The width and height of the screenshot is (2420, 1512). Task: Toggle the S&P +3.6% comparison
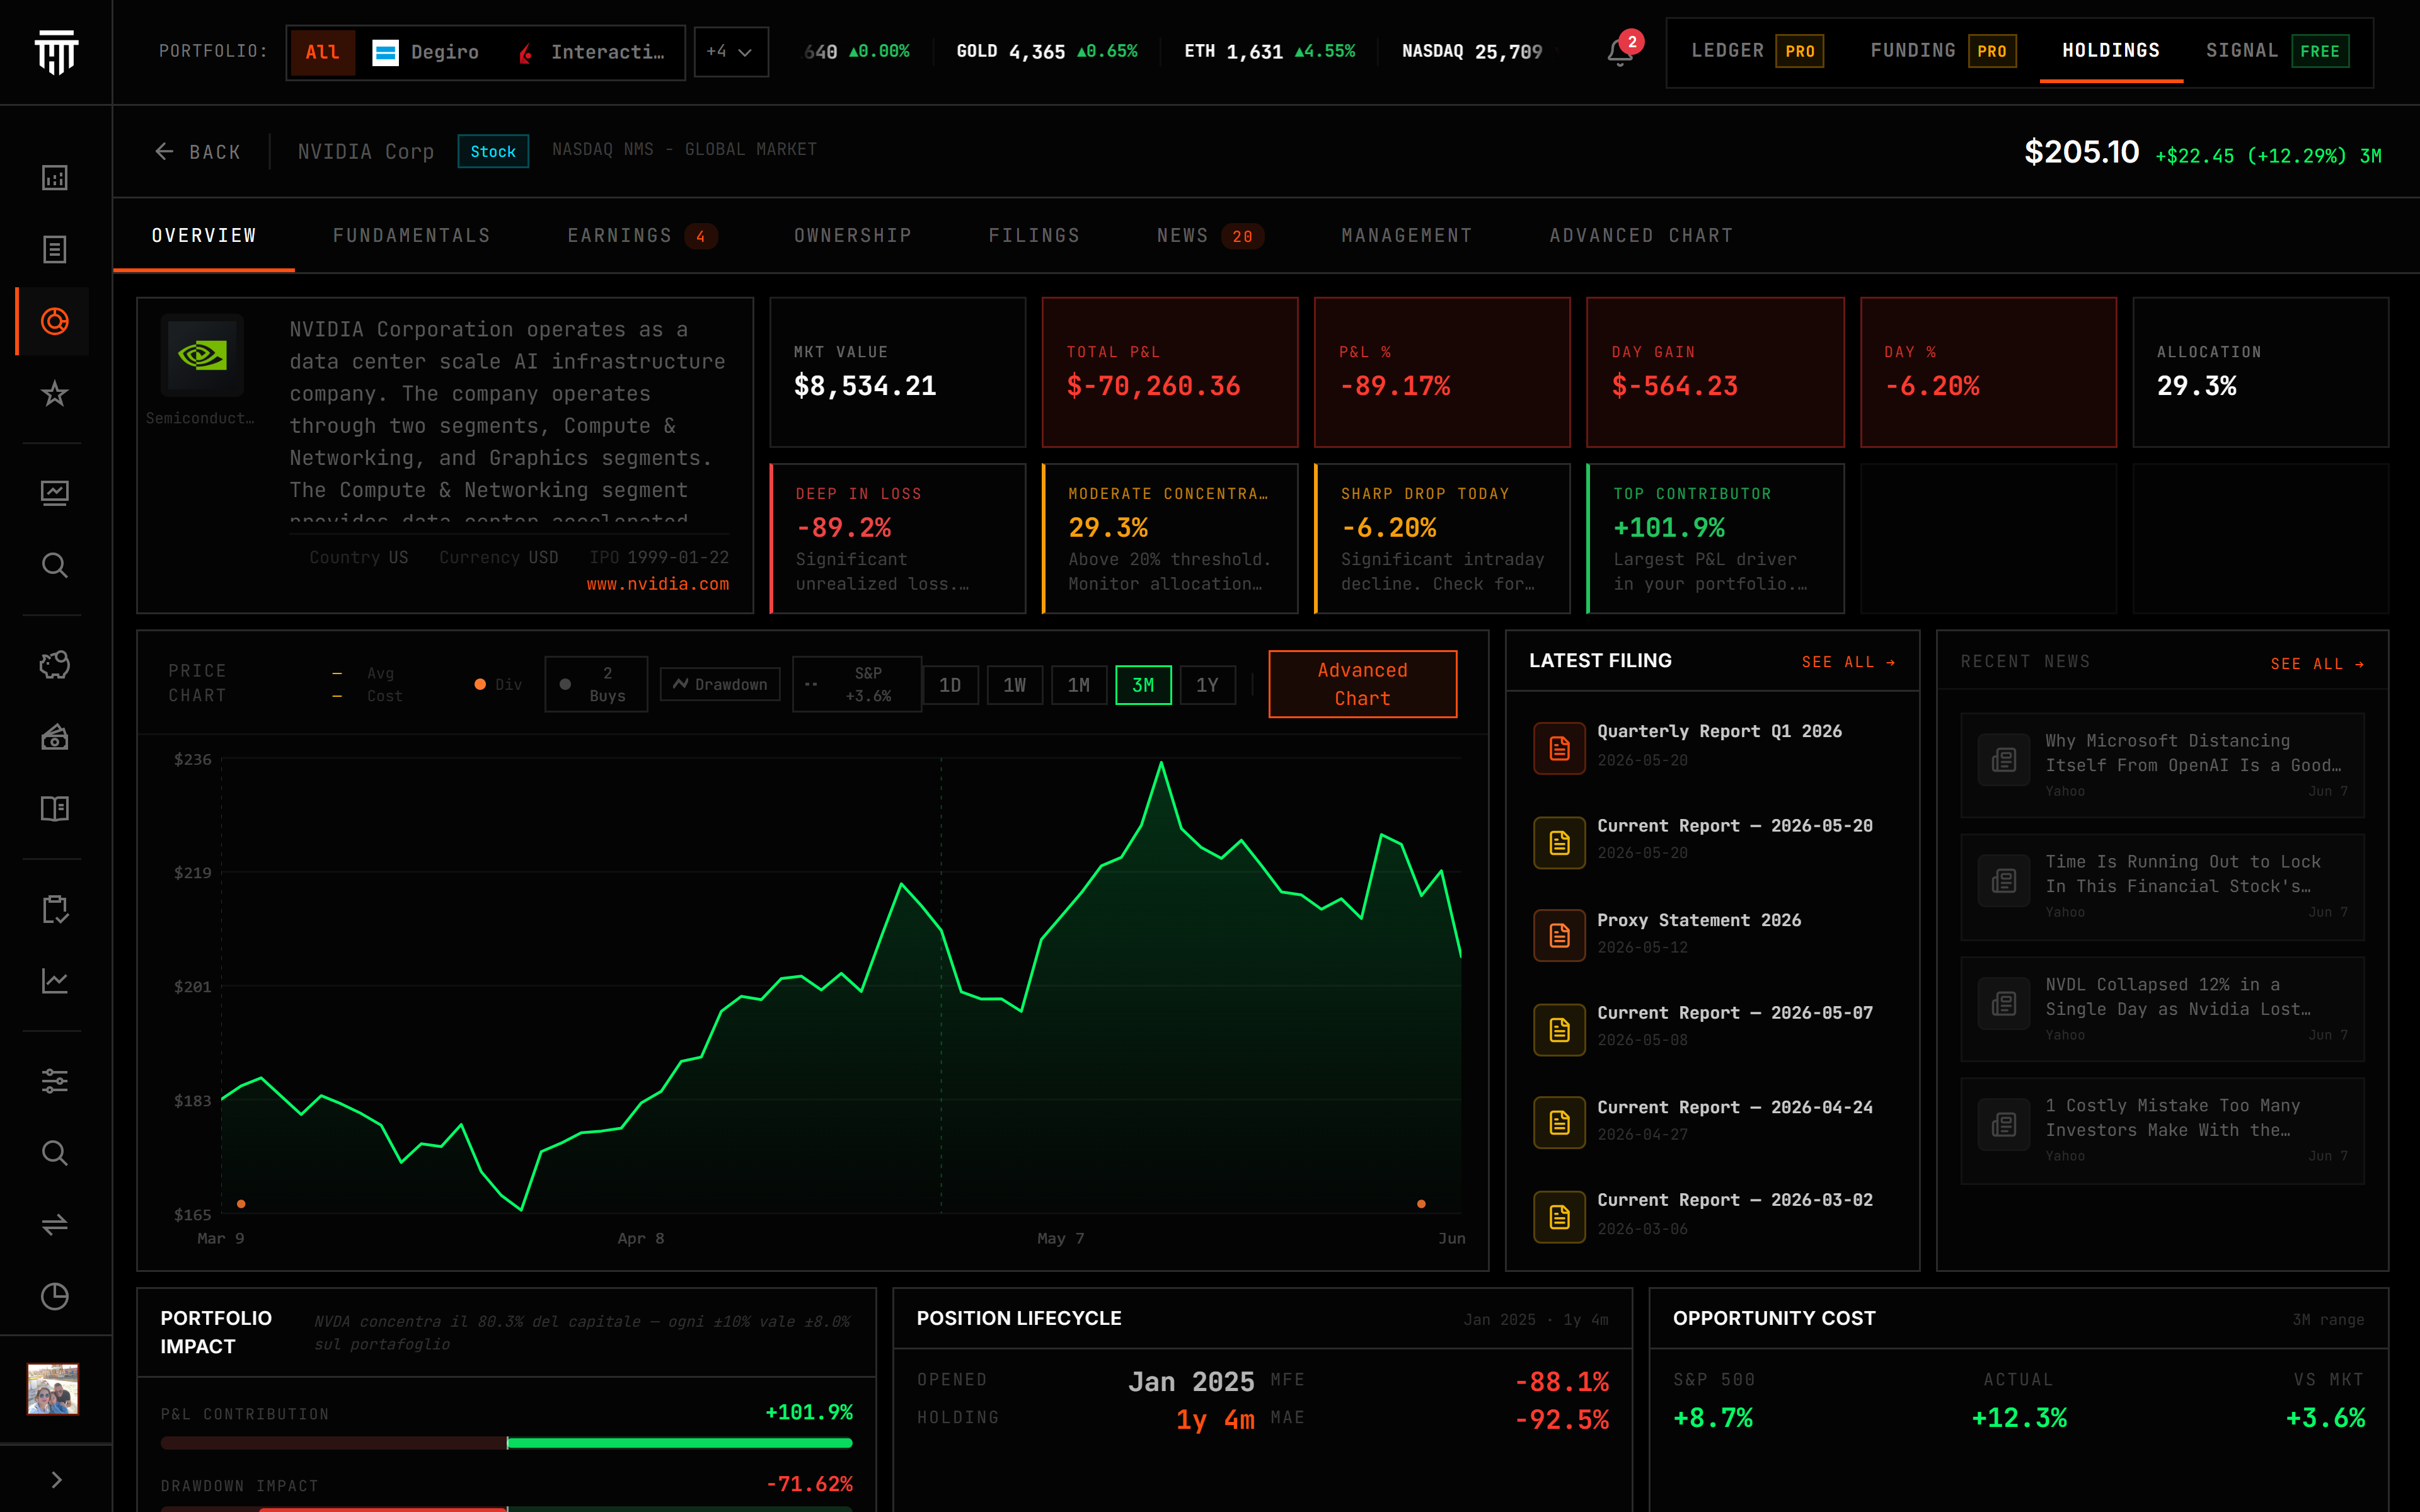[856, 684]
